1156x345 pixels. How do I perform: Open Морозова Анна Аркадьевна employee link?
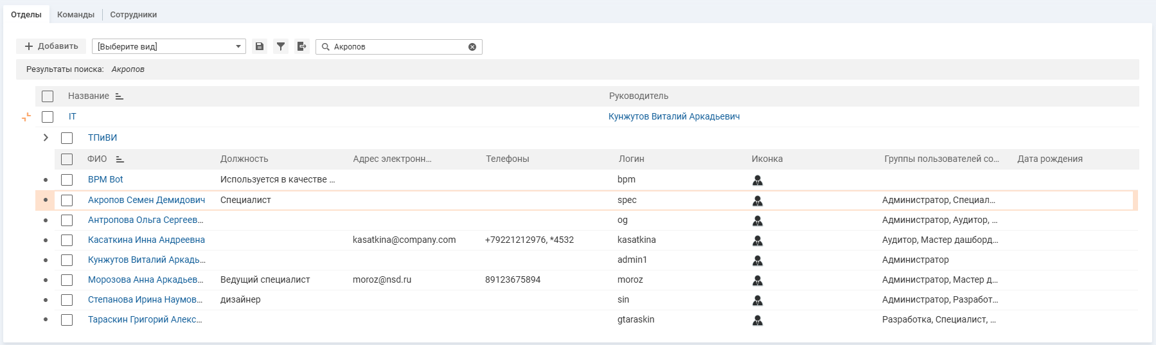pyautogui.click(x=145, y=279)
